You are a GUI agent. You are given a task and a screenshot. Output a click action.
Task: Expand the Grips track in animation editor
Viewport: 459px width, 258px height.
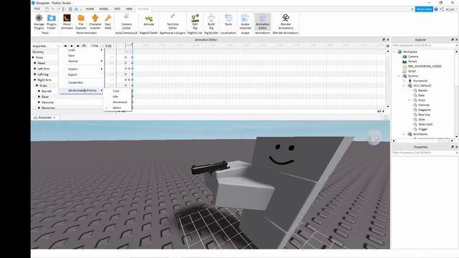tap(37, 85)
